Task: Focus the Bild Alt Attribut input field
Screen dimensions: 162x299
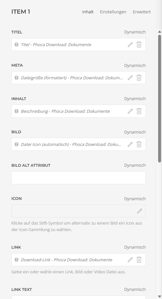Action: click(78, 178)
